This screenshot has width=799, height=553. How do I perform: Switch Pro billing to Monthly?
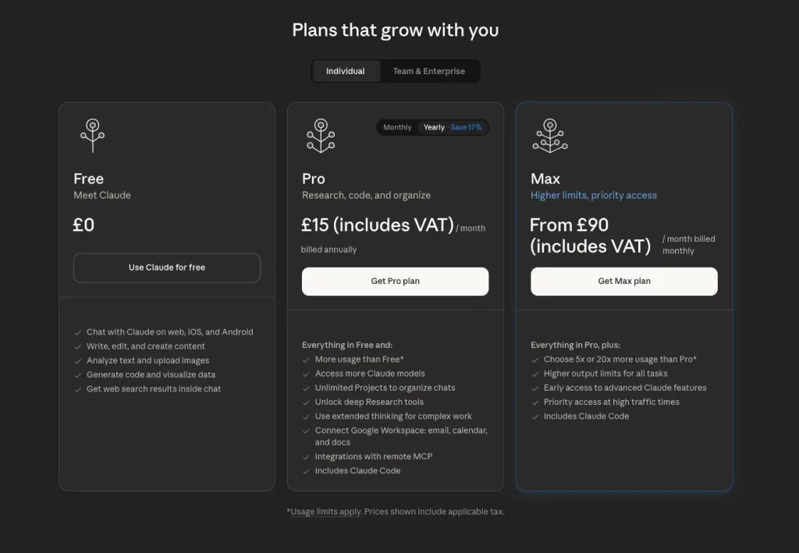(397, 127)
